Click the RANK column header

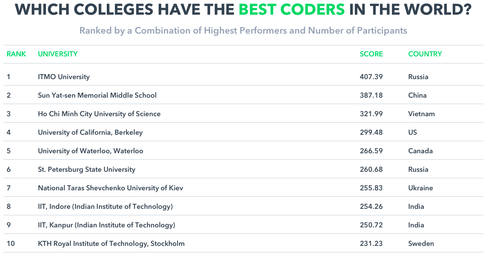click(16, 54)
